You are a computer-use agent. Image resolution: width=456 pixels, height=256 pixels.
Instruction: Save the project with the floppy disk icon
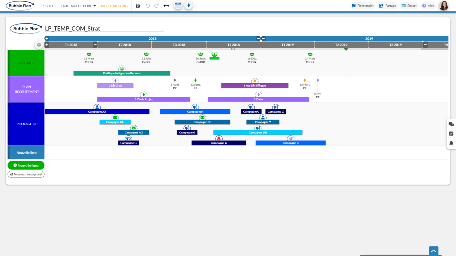point(138,6)
